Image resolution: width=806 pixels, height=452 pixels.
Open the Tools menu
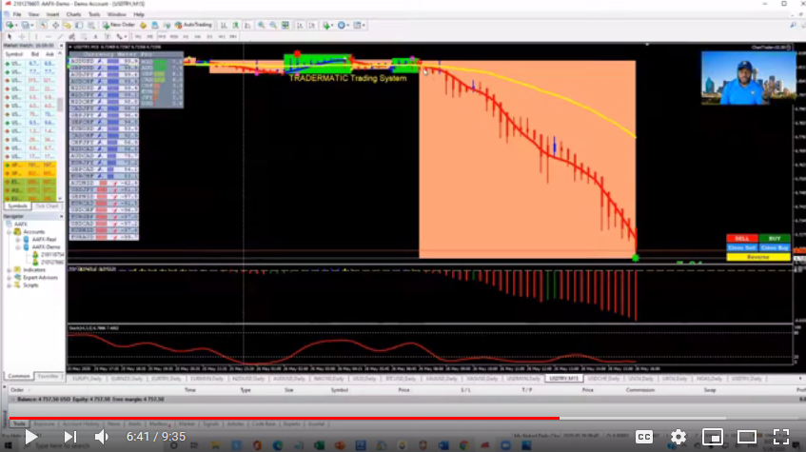pyautogui.click(x=94, y=14)
